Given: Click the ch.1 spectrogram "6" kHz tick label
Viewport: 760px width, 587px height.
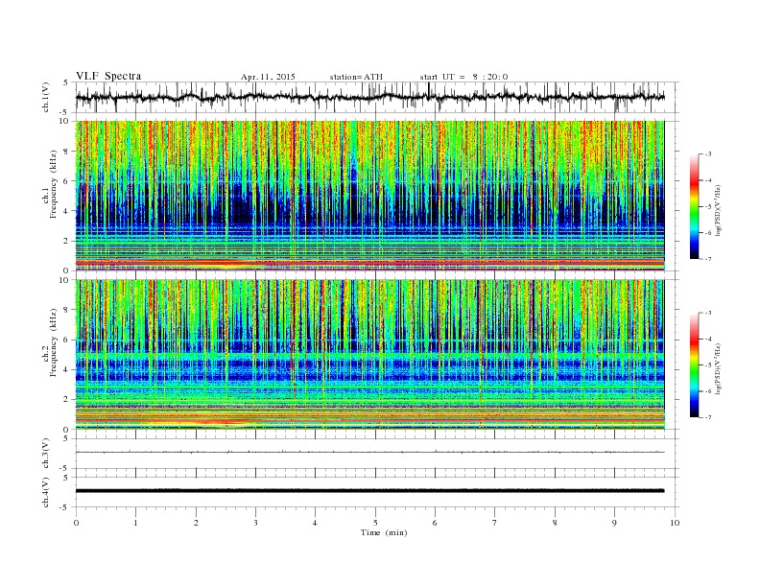Looking at the screenshot, I should pos(67,181).
